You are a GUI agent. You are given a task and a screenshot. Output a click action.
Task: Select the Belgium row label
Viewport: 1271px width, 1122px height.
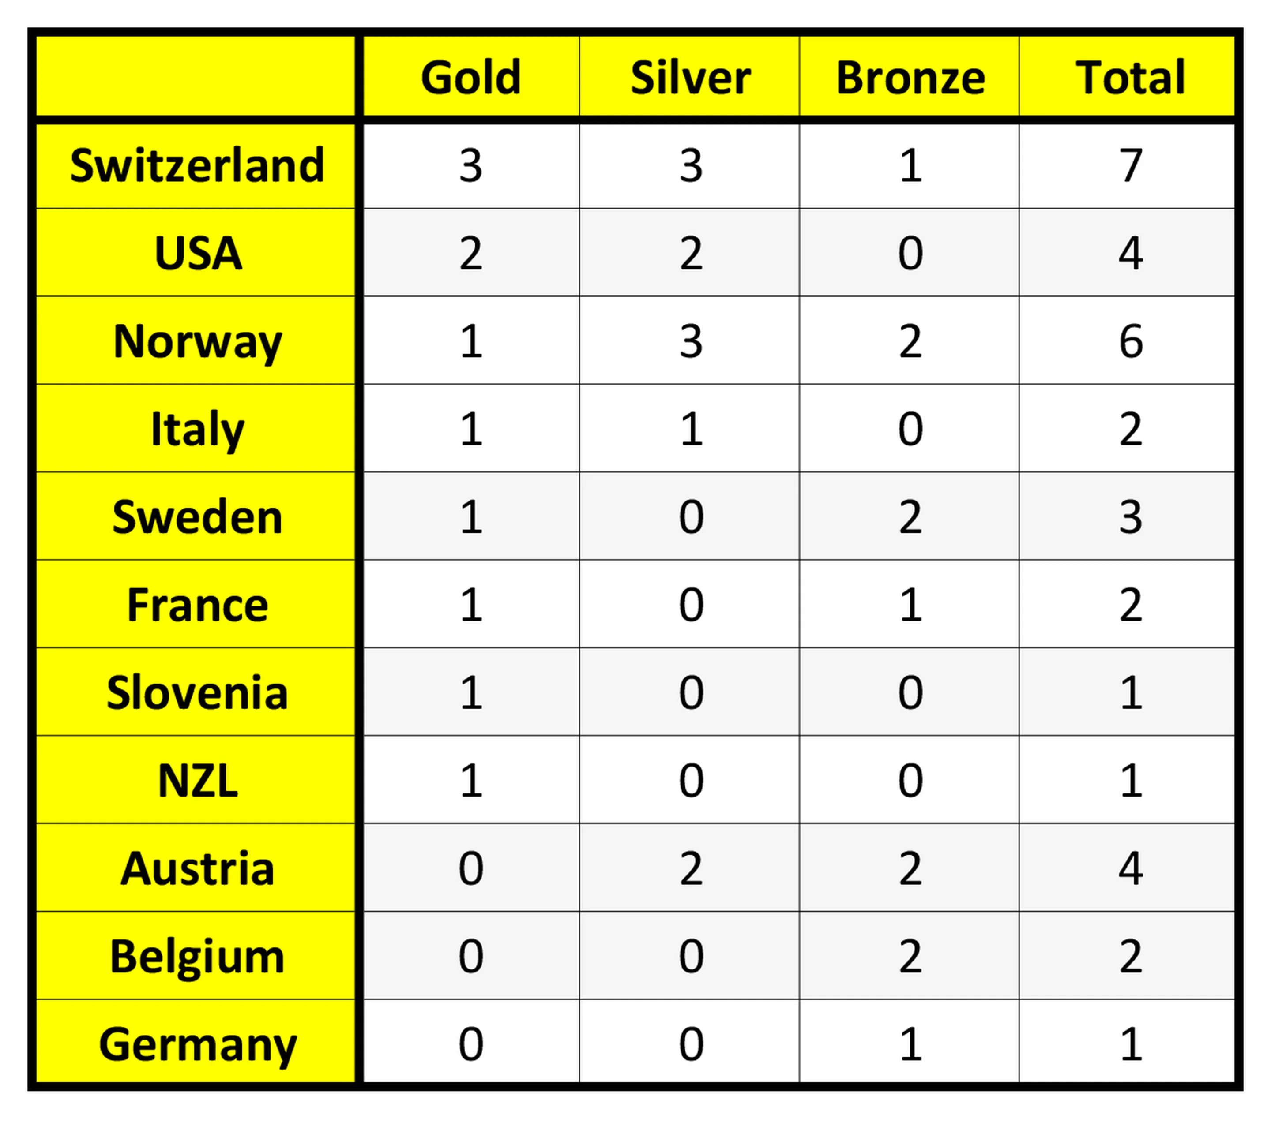point(197,957)
